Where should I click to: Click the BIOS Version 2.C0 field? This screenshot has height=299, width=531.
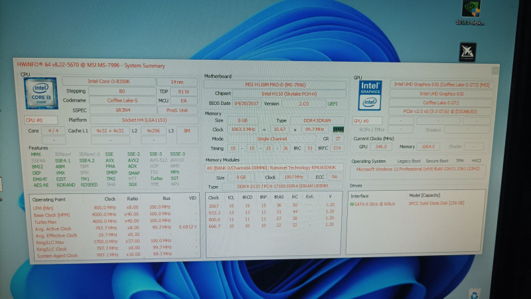coord(303,104)
